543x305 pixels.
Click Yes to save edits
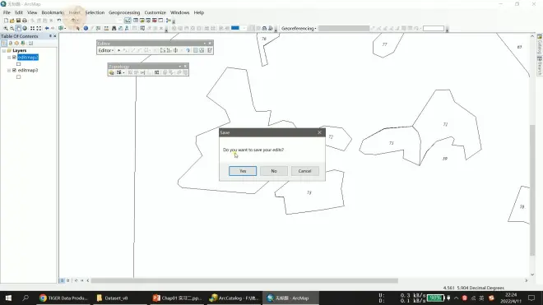click(x=243, y=171)
